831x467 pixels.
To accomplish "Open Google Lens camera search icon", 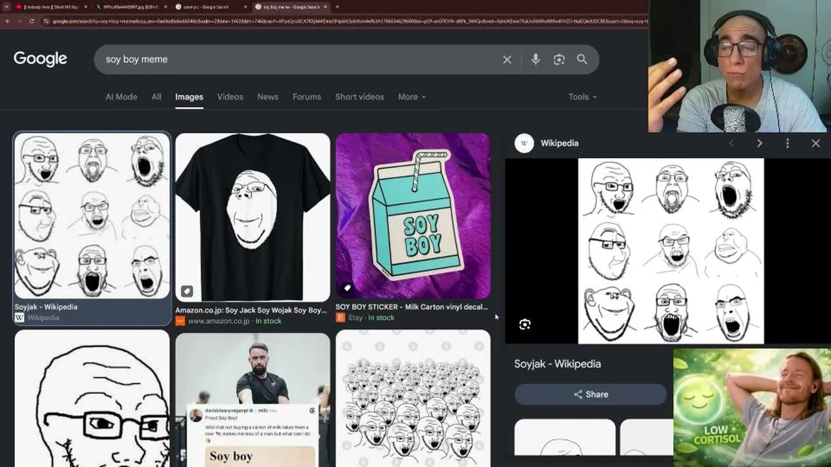I will coord(559,60).
